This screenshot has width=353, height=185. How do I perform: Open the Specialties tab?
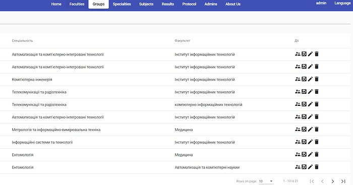pos(122,4)
